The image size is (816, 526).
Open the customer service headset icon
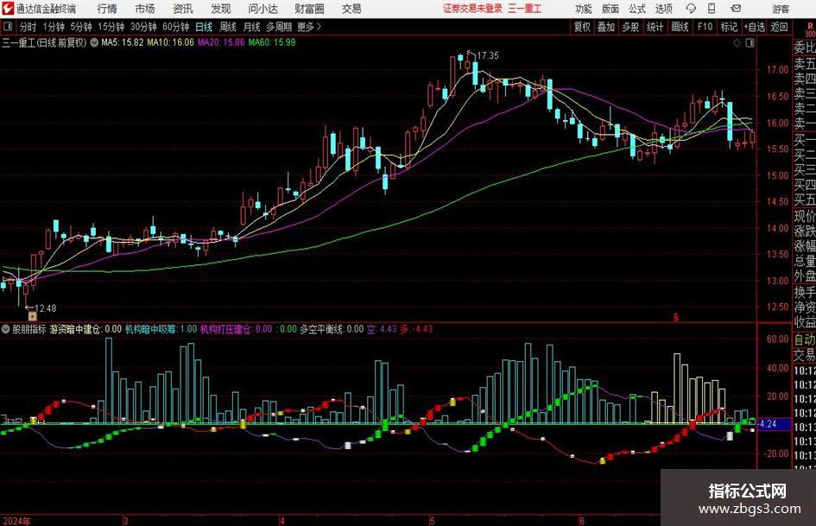(x=691, y=9)
